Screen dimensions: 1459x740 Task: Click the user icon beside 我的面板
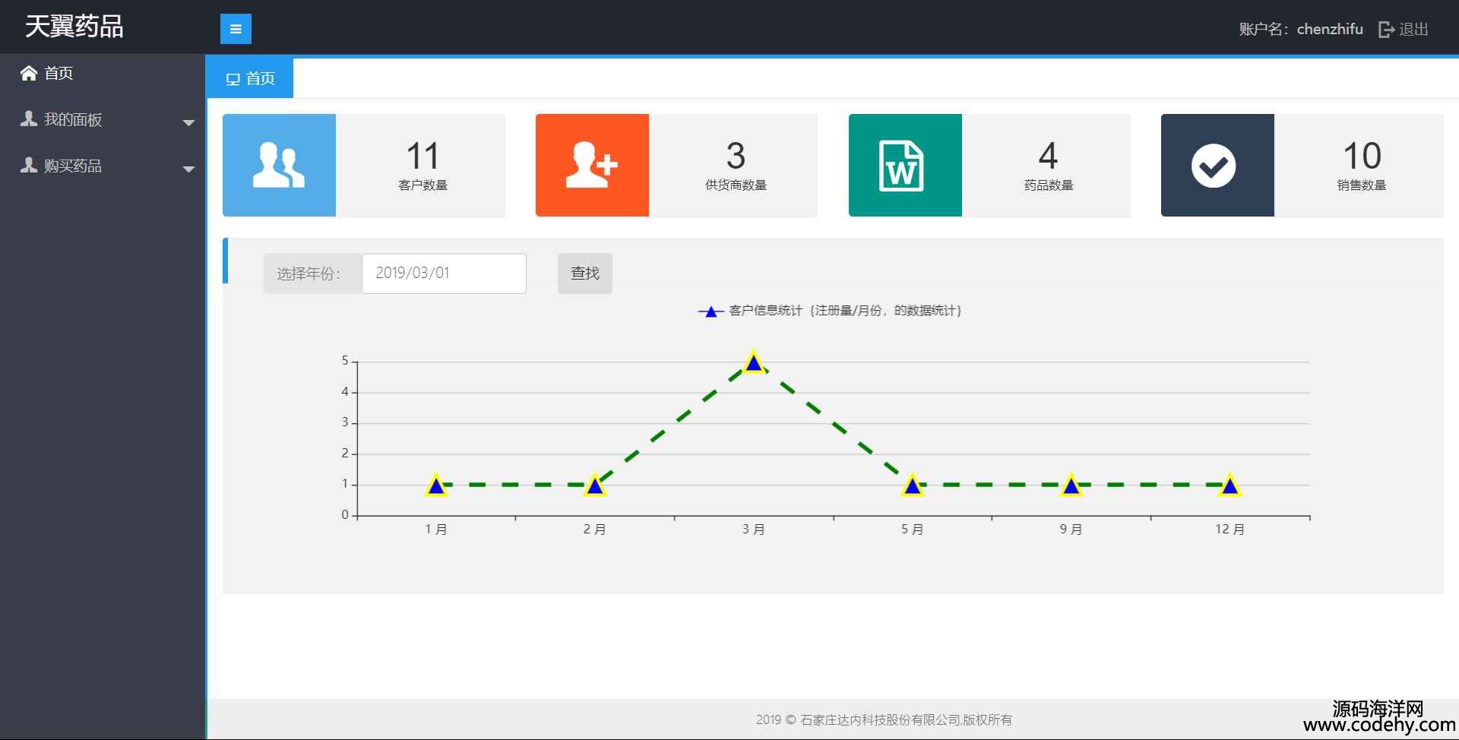29,119
